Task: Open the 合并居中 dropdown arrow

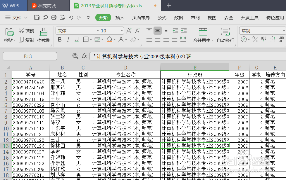Action: (212, 40)
